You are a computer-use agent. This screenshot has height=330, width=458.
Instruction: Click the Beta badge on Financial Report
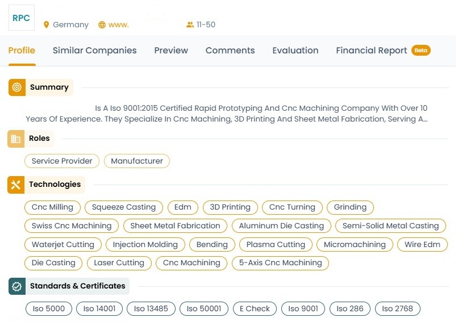click(x=421, y=51)
